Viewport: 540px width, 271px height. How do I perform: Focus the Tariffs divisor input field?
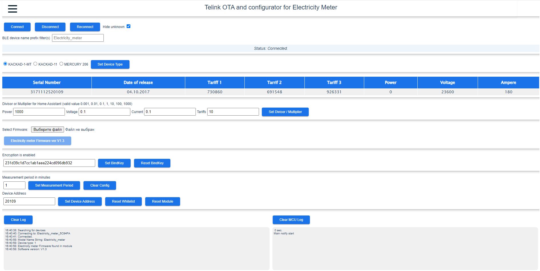[233, 112]
